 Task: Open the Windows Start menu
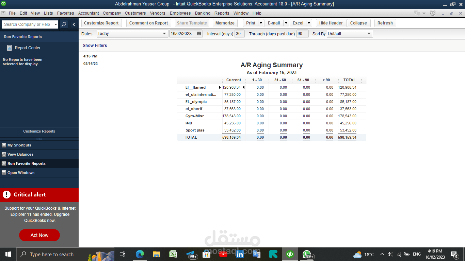pos(8,254)
